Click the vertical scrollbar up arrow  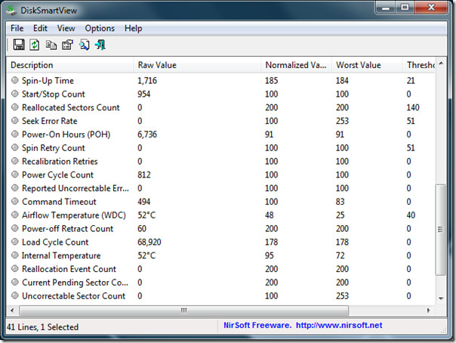click(x=441, y=63)
